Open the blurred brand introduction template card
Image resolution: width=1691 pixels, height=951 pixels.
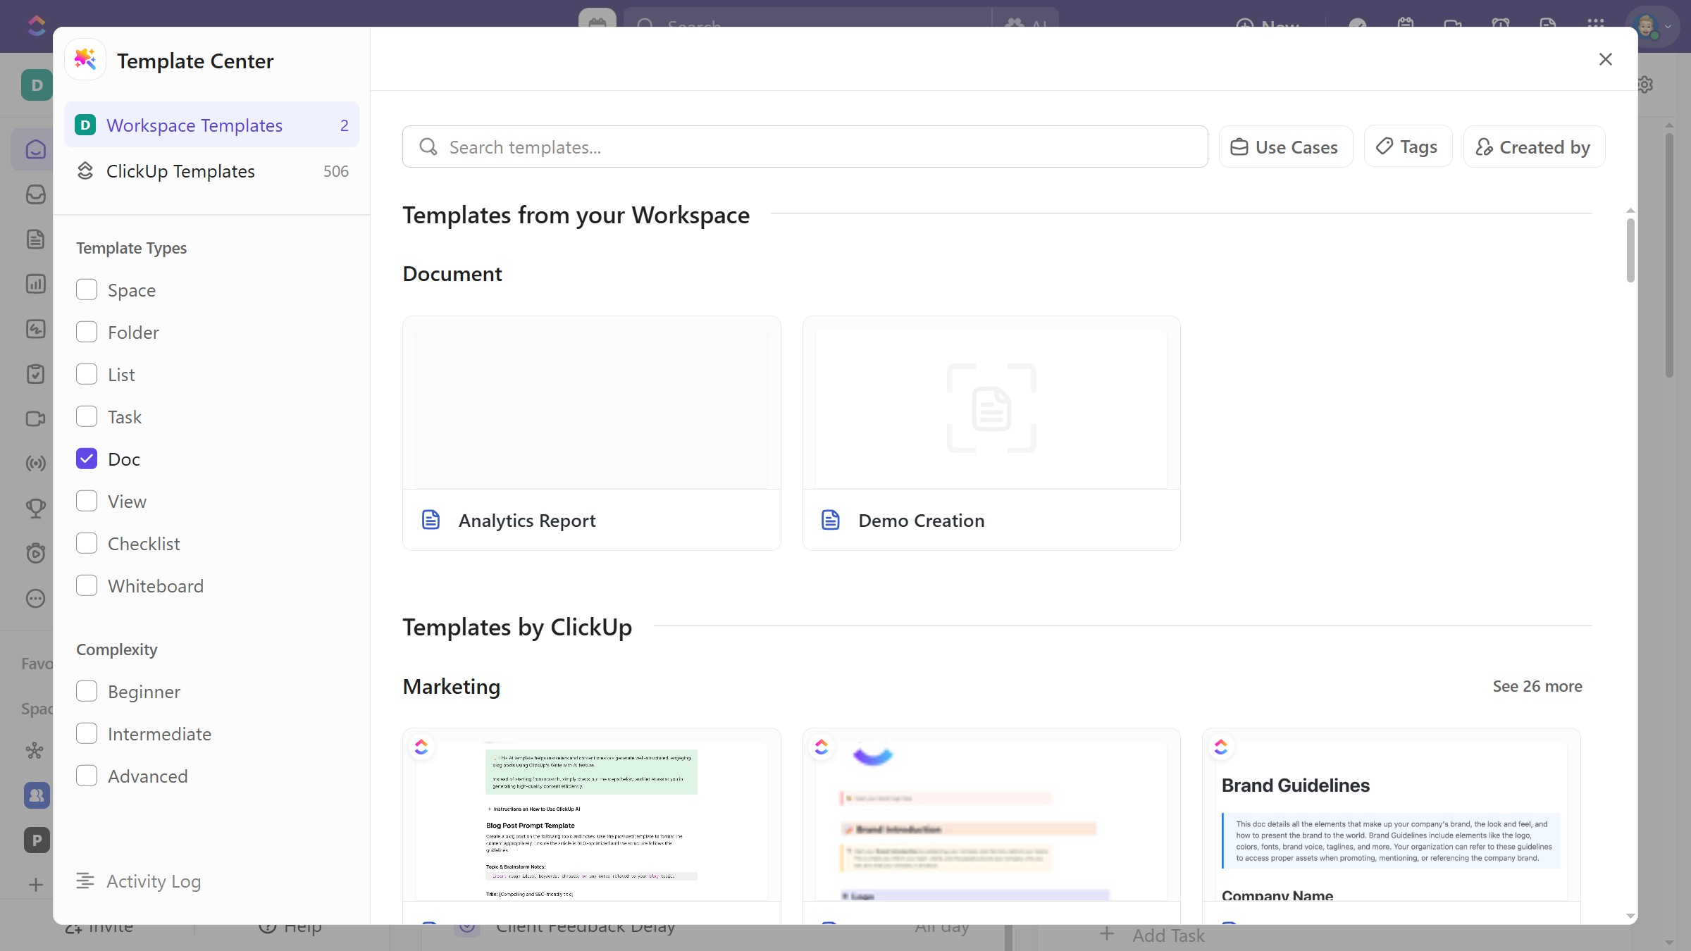point(991,826)
